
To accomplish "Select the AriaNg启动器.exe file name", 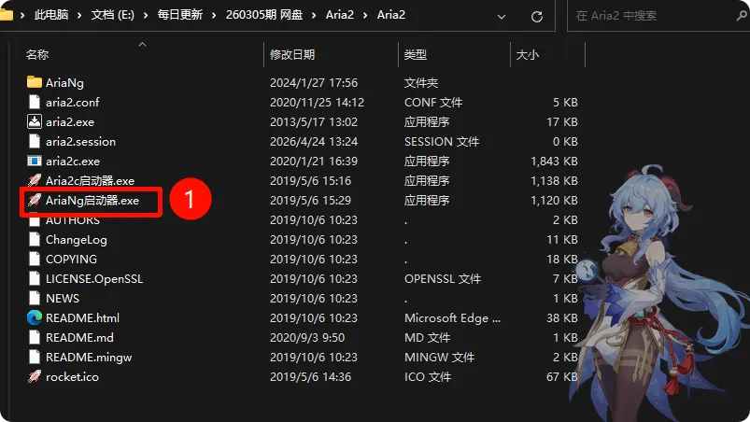I will click(x=92, y=200).
